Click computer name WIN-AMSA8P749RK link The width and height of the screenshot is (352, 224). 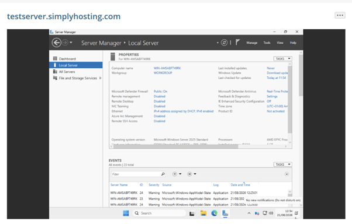click(167, 68)
